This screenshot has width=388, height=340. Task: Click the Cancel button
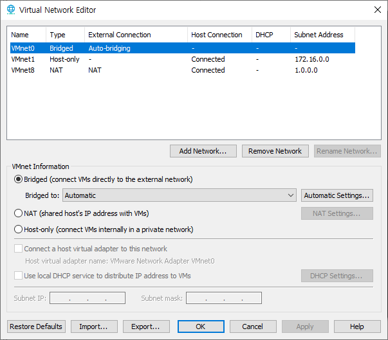click(253, 327)
